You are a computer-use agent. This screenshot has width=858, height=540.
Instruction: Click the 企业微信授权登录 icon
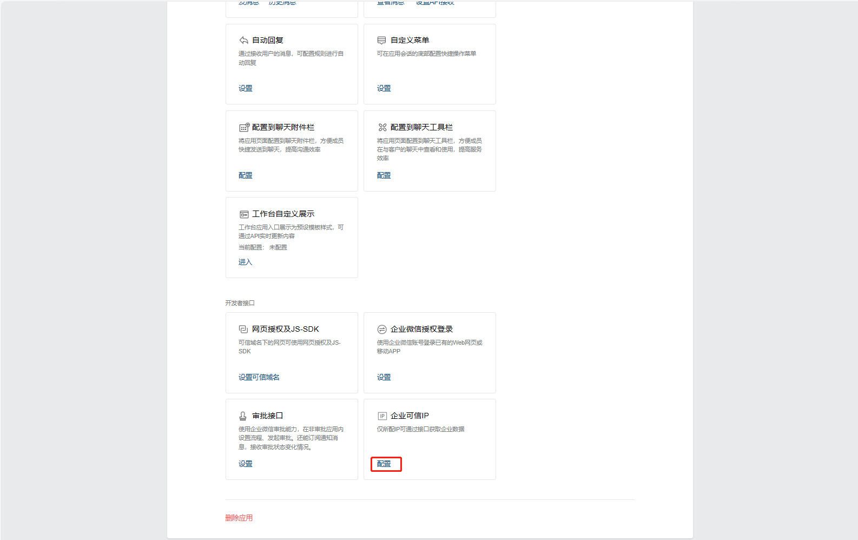(x=382, y=329)
